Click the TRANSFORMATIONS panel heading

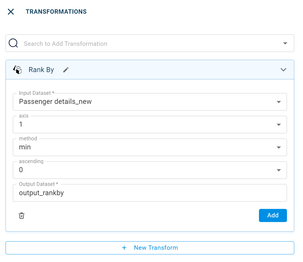coord(56,12)
